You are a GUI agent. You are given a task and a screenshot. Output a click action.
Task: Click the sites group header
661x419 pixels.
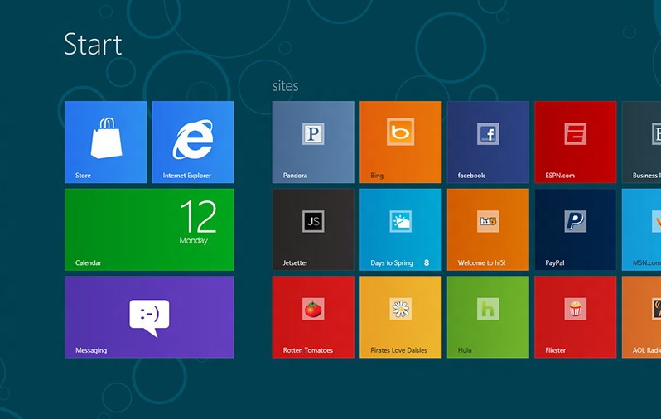pos(285,86)
